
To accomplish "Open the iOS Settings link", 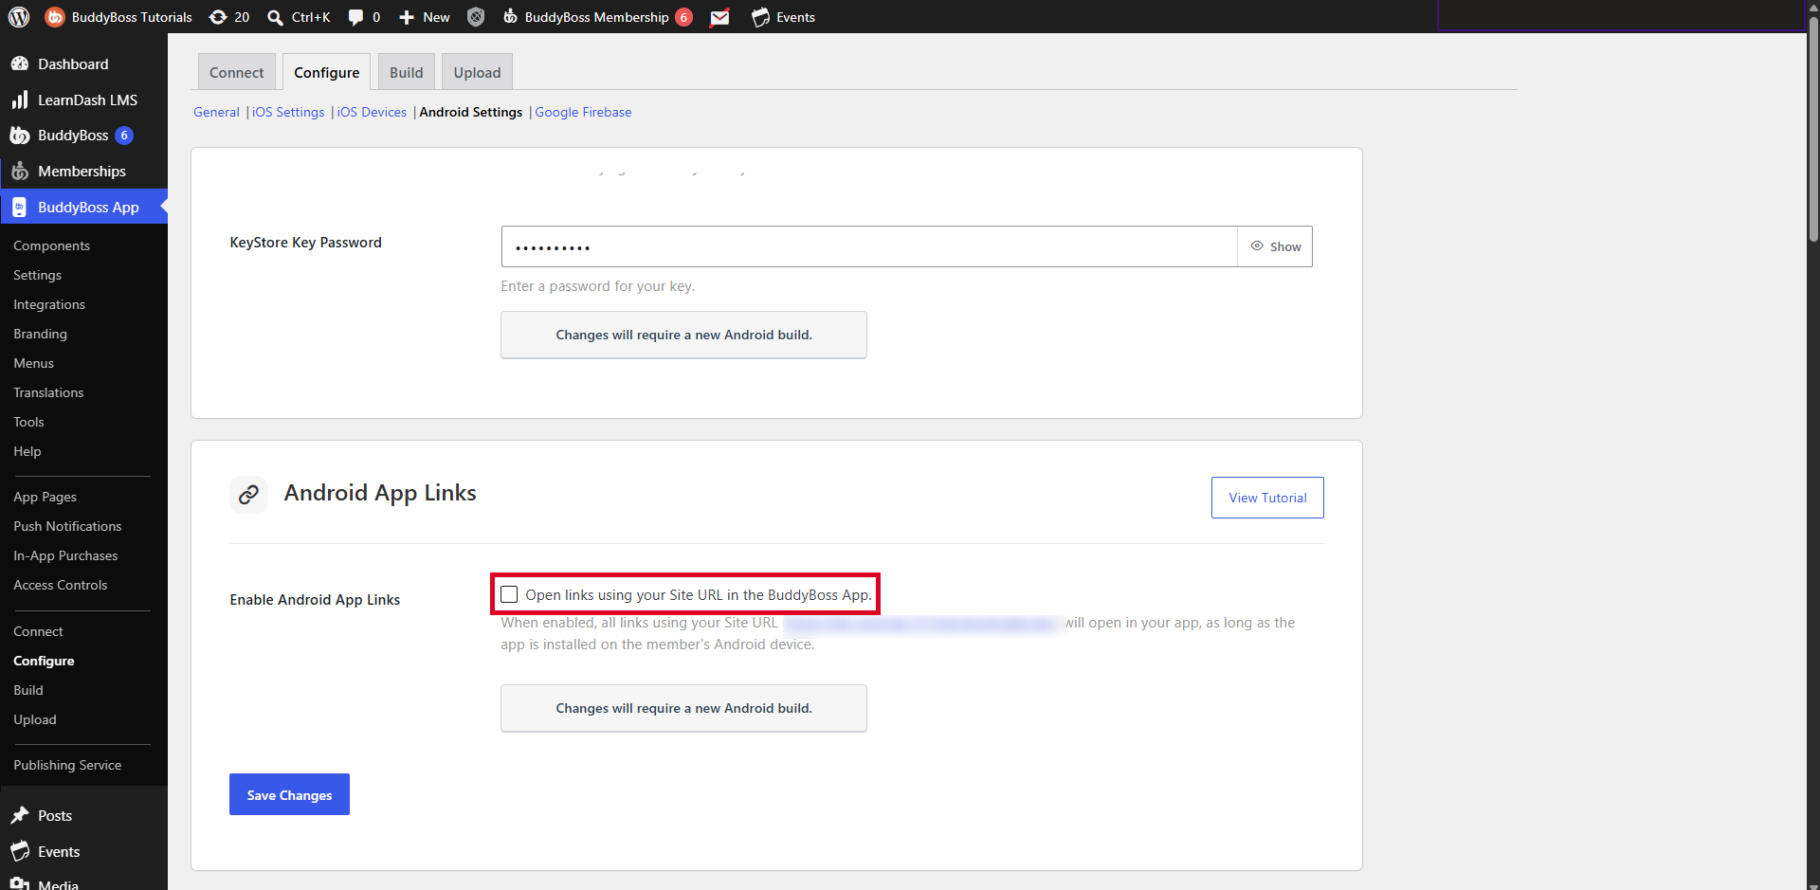I will tap(288, 112).
